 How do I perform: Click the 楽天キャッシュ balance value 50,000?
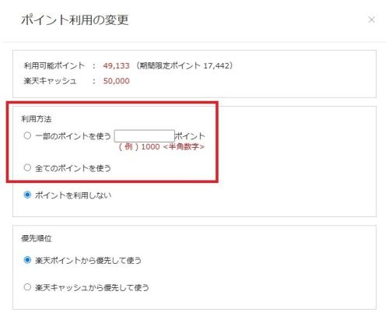[116, 81]
